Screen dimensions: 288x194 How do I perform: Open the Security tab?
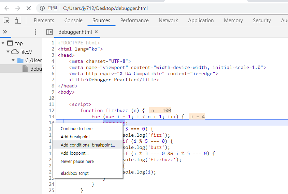[x=262, y=20]
